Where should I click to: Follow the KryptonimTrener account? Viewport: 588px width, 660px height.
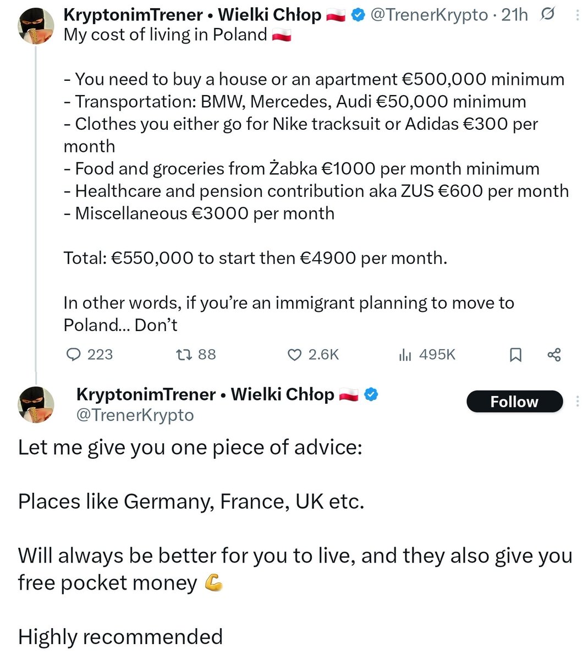click(514, 402)
